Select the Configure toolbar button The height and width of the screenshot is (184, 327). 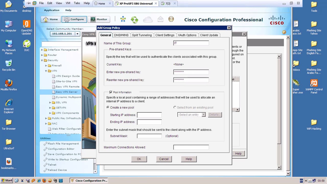click(x=74, y=19)
